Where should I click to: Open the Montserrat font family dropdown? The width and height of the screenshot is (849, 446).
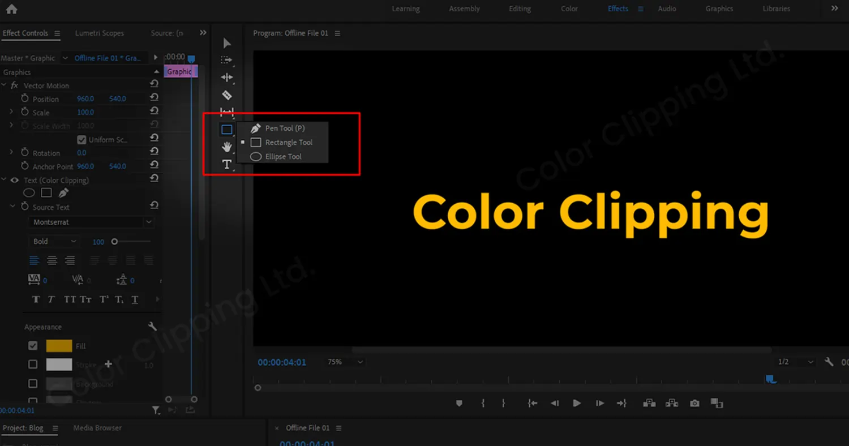tap(91, 222)
